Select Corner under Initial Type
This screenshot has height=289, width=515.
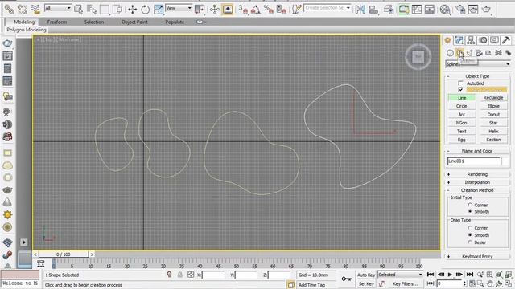(470, 205)
